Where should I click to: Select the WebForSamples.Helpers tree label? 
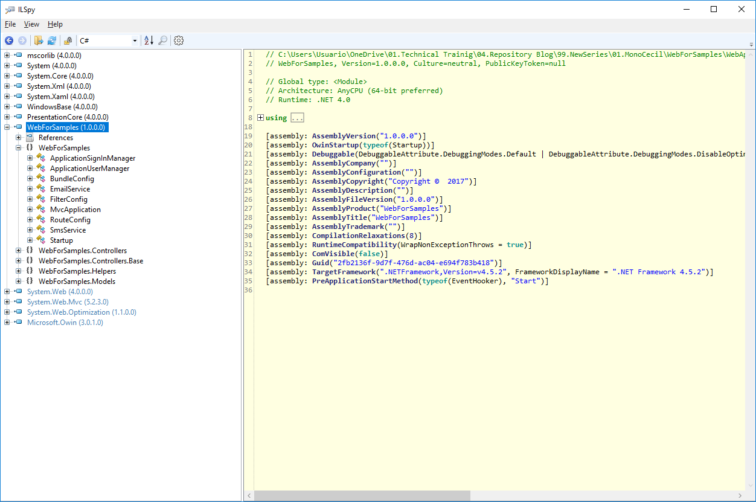(77, 271)
